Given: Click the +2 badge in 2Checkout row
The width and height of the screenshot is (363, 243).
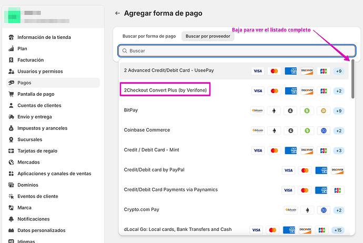Looking at the screenshot, I should pyautogui.click(x=339, y=91).
